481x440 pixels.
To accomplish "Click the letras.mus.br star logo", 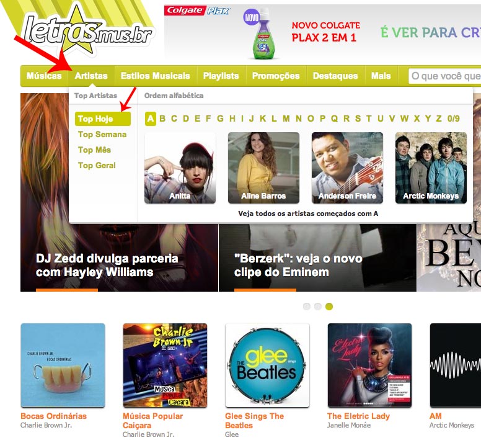I will click(x=87, y=32).
